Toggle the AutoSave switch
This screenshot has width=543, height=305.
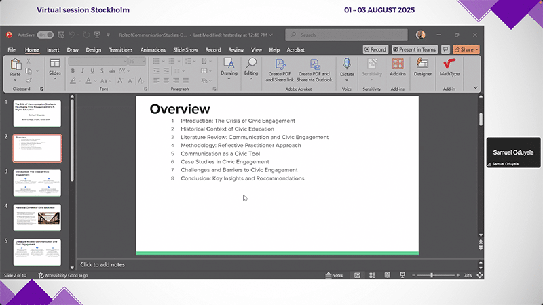(x=45, y=35)
